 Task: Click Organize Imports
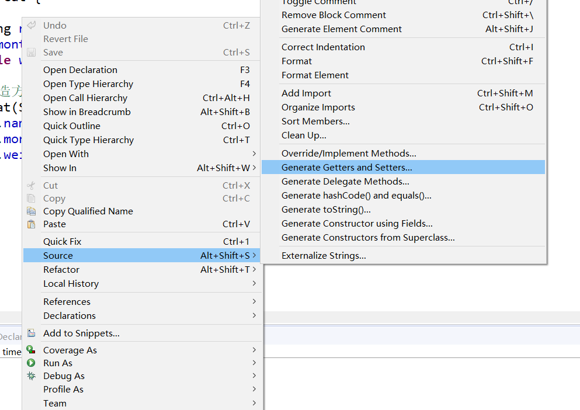(318, 107)
